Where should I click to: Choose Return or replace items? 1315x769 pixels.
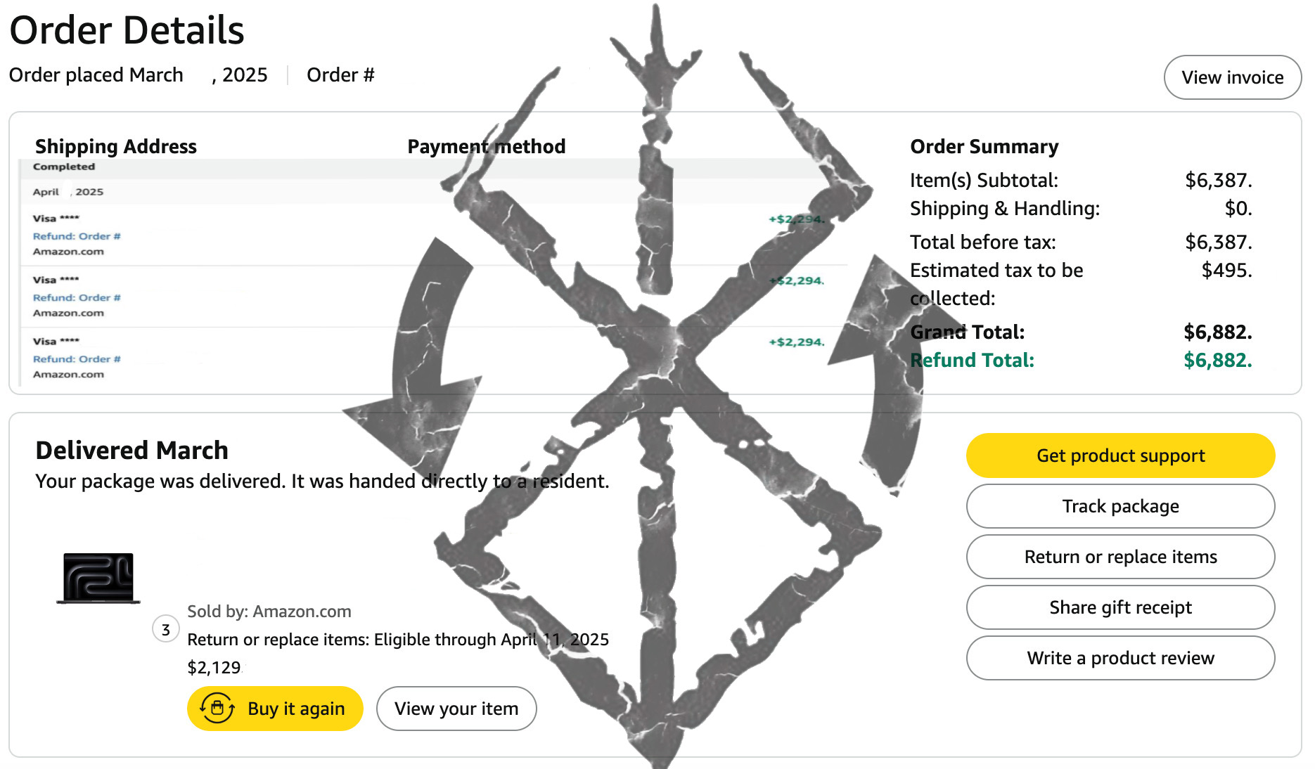[1120, 557]
